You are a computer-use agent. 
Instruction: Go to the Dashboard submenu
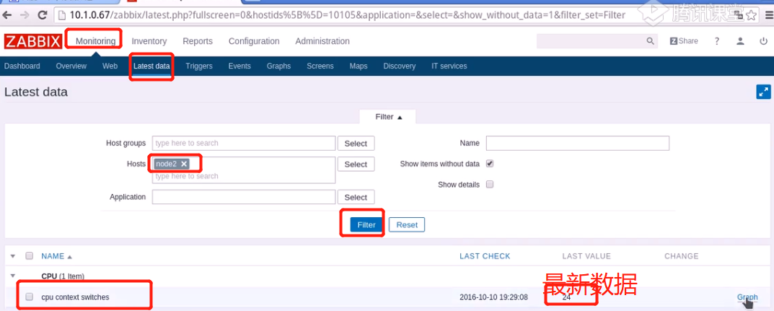(22, 66)
